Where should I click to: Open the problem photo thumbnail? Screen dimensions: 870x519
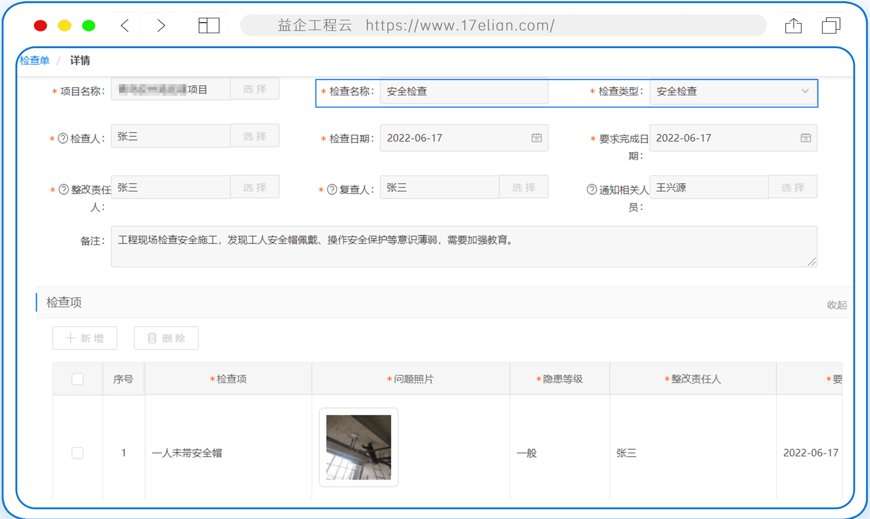click(x=358, y=447)
